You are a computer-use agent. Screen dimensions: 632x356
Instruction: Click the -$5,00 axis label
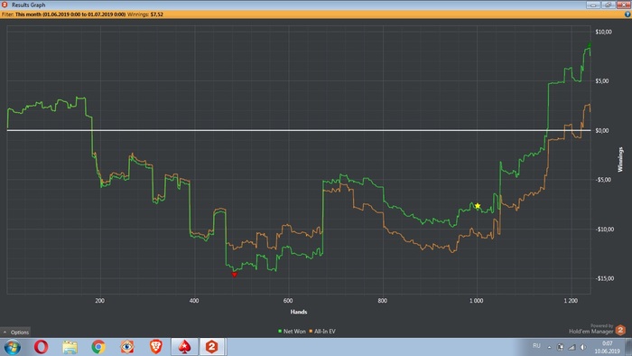point(603,180)
